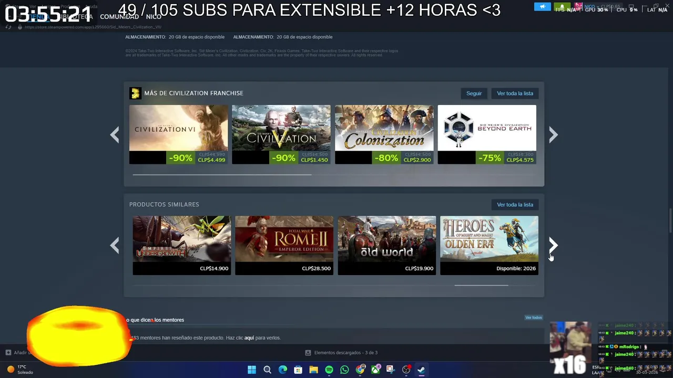Launch Microsoft Edge from taskbar
Image resolution: width=673 pixels, height=378 pixels.
[283, 370]
